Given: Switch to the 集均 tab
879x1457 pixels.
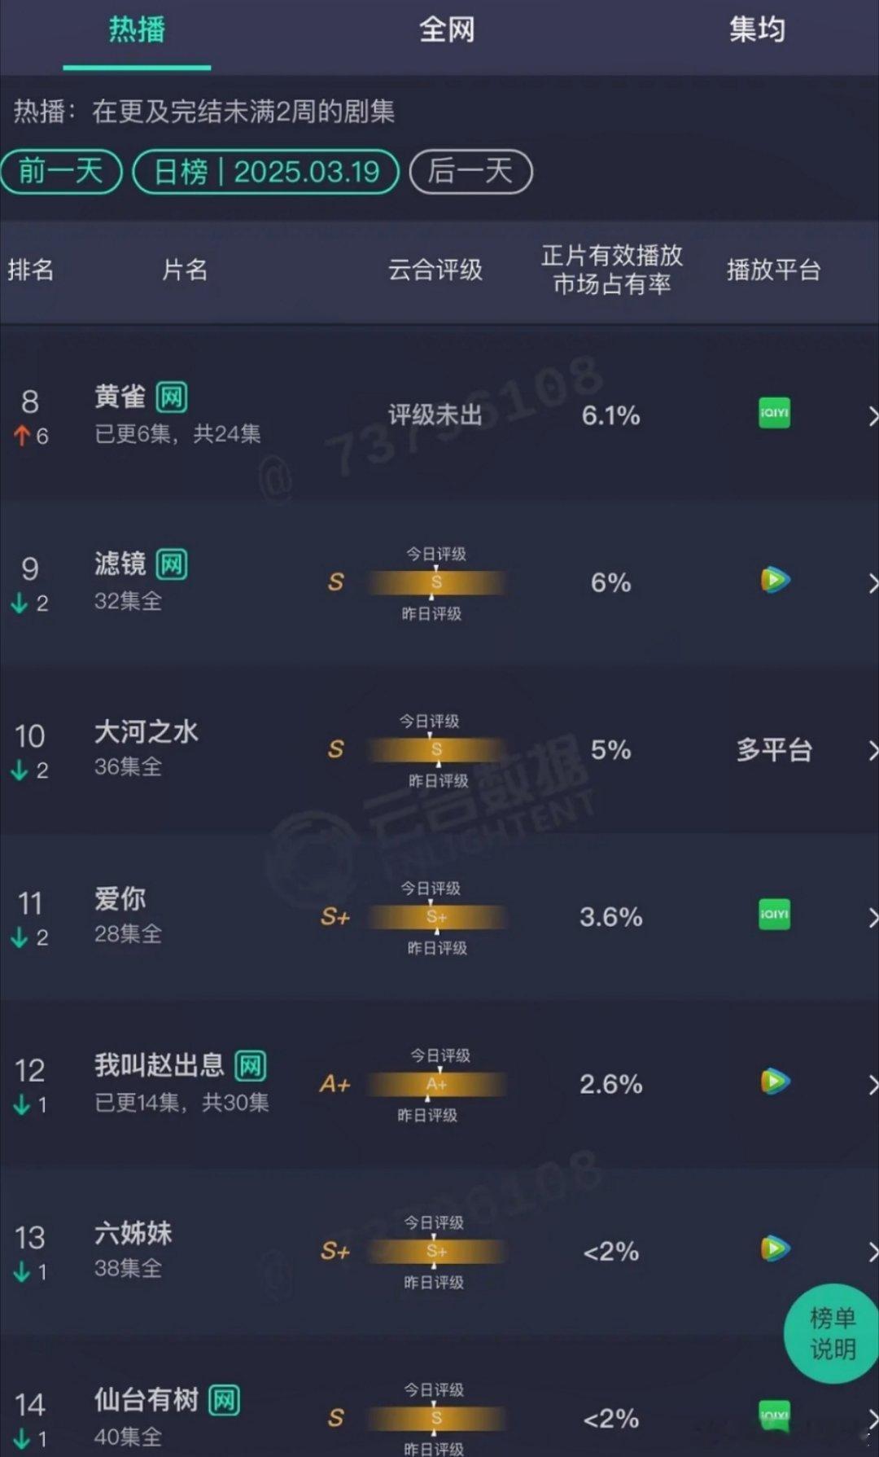Looking at the screenshot, I should pyautogui.click(x=757, y=29).
